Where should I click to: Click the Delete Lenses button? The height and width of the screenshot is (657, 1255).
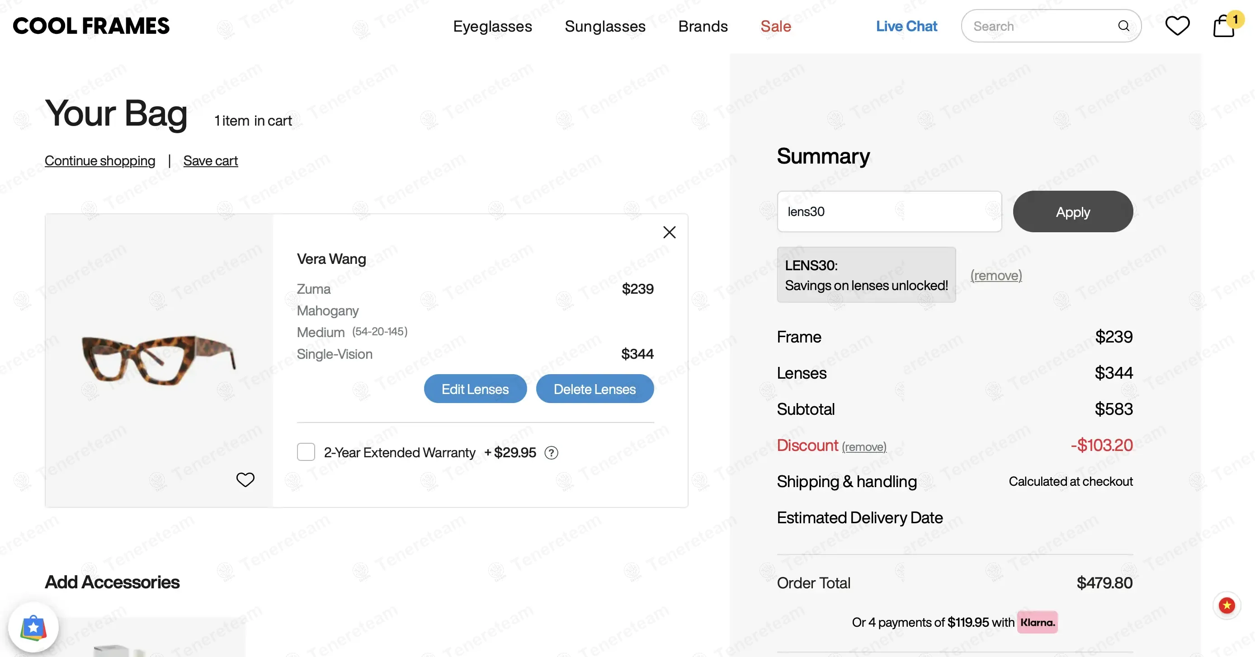[594, 389]
